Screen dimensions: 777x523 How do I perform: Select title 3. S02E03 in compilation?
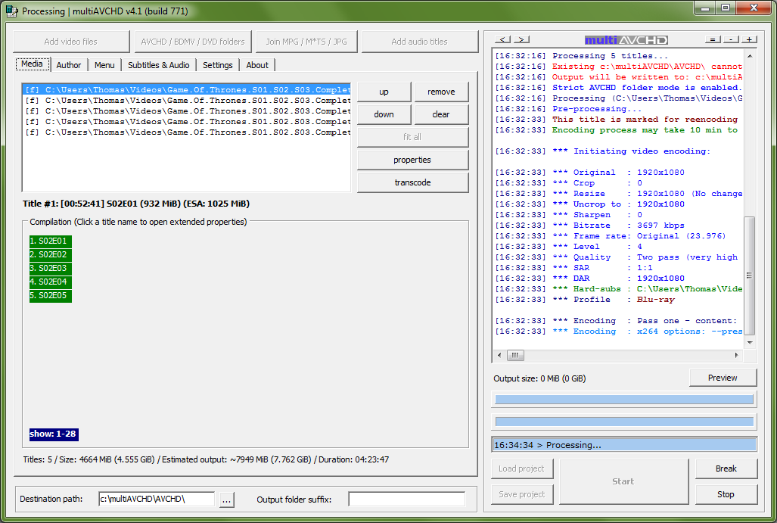click(x=49, y=269)
